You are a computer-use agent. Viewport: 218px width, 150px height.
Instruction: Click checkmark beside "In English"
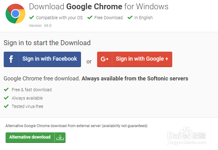pyautogui.click(x=130, y=18)
